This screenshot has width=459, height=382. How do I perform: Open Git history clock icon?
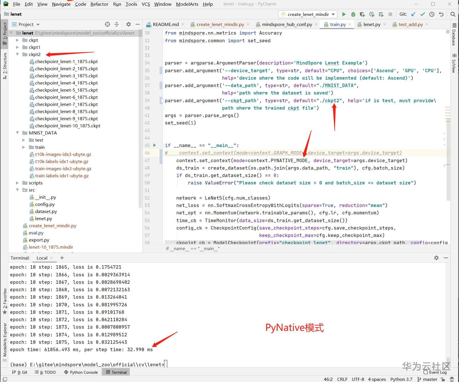pos(432,14)
